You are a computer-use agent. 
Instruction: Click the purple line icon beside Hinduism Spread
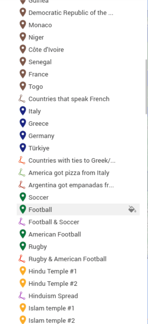pos(22,296)
